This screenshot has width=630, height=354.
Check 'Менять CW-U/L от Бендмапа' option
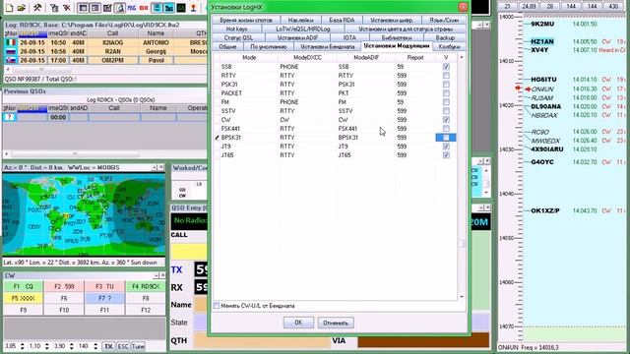[217, 306]
